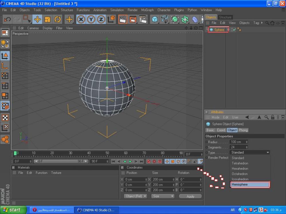The height and width of the screenshot is (214, 286).
Task: Select the Rotate tool icon
Action: 57,19
